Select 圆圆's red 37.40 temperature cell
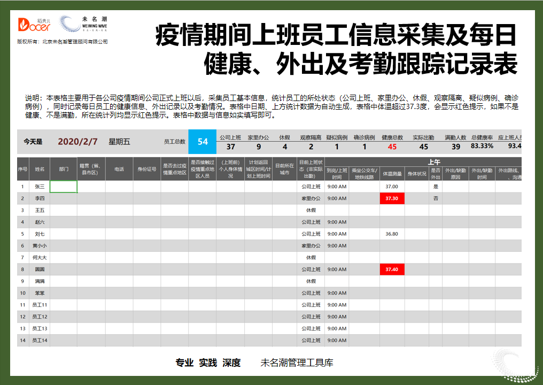The height and width of the screenshot is (385, 543). coord(392,269)
